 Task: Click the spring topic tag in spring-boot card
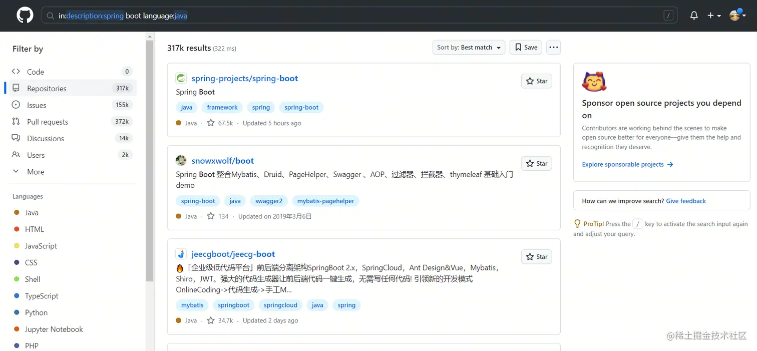click(x=261, y=107)
